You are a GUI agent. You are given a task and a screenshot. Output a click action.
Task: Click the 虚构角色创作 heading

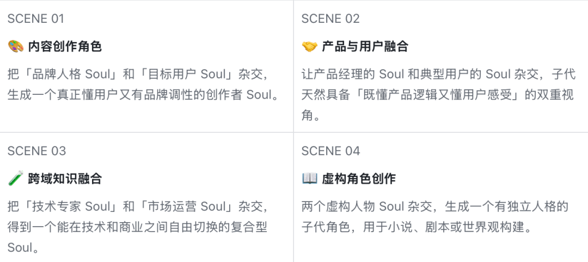(x=359, y=179)
